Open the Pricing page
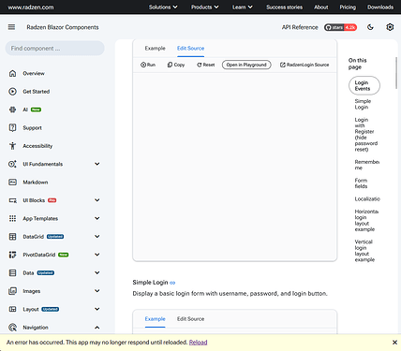 348,7
